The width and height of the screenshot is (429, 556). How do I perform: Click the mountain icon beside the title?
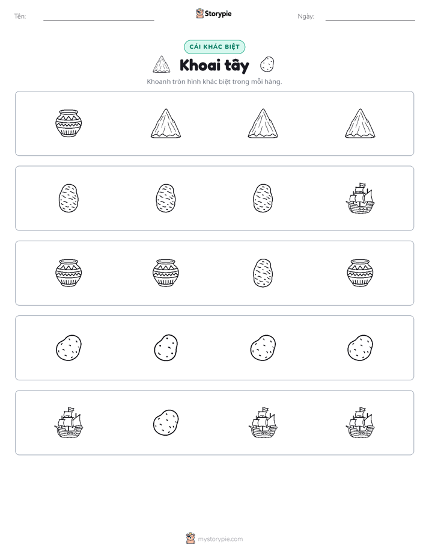coord(162,64)
